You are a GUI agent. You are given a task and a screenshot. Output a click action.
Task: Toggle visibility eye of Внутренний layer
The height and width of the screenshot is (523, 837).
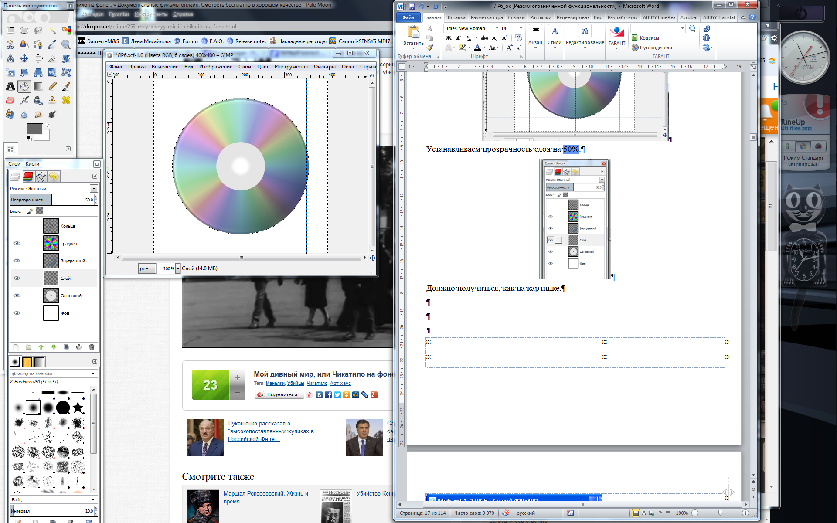click(x=17, y=261)
